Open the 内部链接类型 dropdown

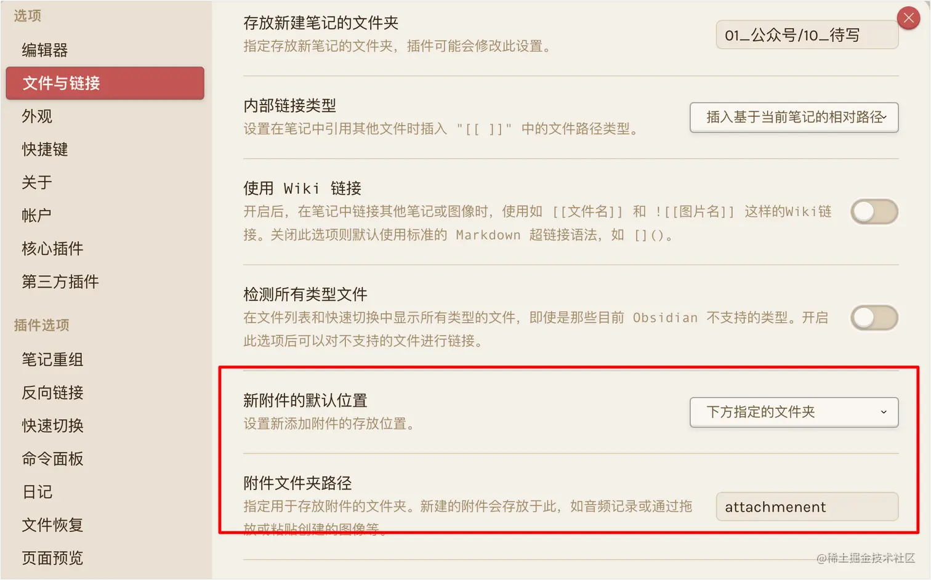point(794,117)
